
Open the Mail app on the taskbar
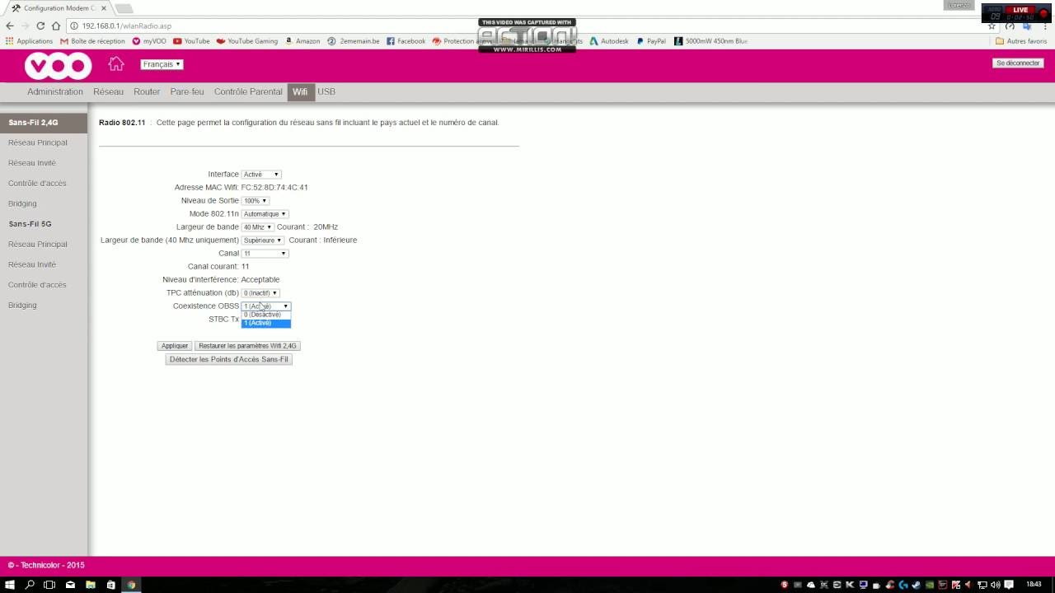tap(70, 585)
